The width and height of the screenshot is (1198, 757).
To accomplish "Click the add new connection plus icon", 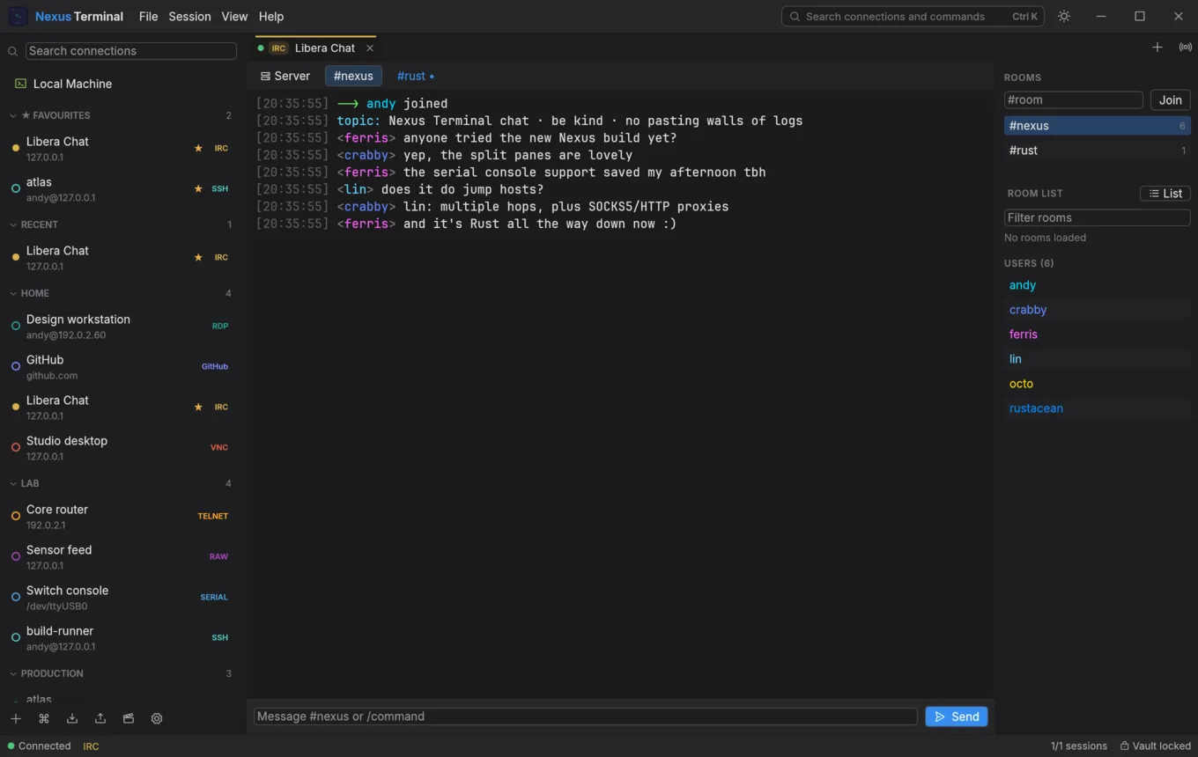I will [16, 718].
